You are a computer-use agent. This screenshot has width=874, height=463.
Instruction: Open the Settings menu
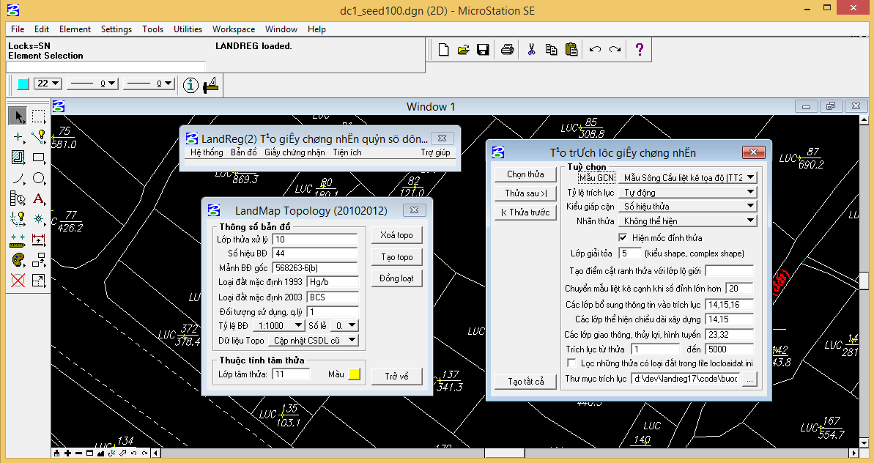pos(116,29)
